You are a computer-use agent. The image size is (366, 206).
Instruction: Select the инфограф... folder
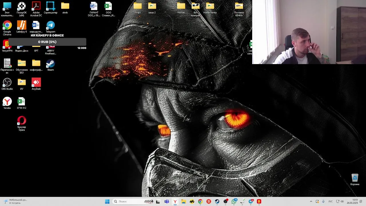(36, 65)
